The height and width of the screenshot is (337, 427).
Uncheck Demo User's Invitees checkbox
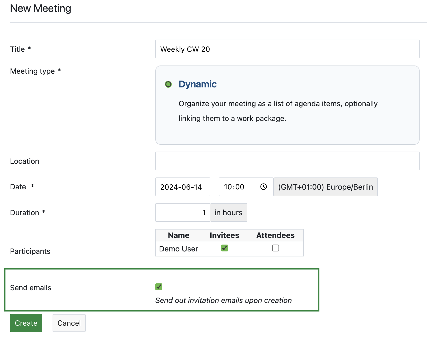tap(224, 248)
